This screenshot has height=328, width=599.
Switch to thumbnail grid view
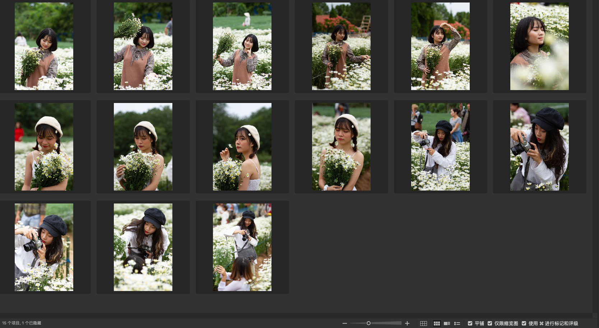tap(437, 323)
